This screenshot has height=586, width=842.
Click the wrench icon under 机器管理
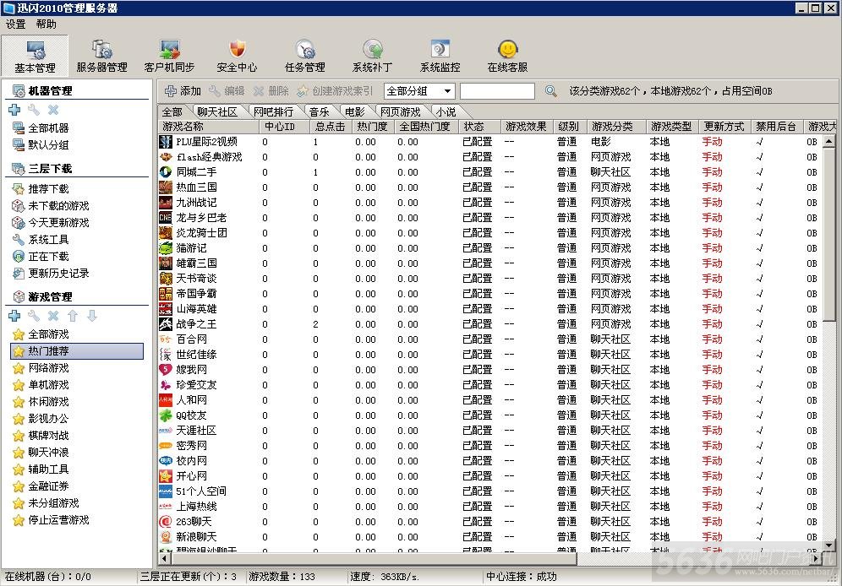point(34,110)
